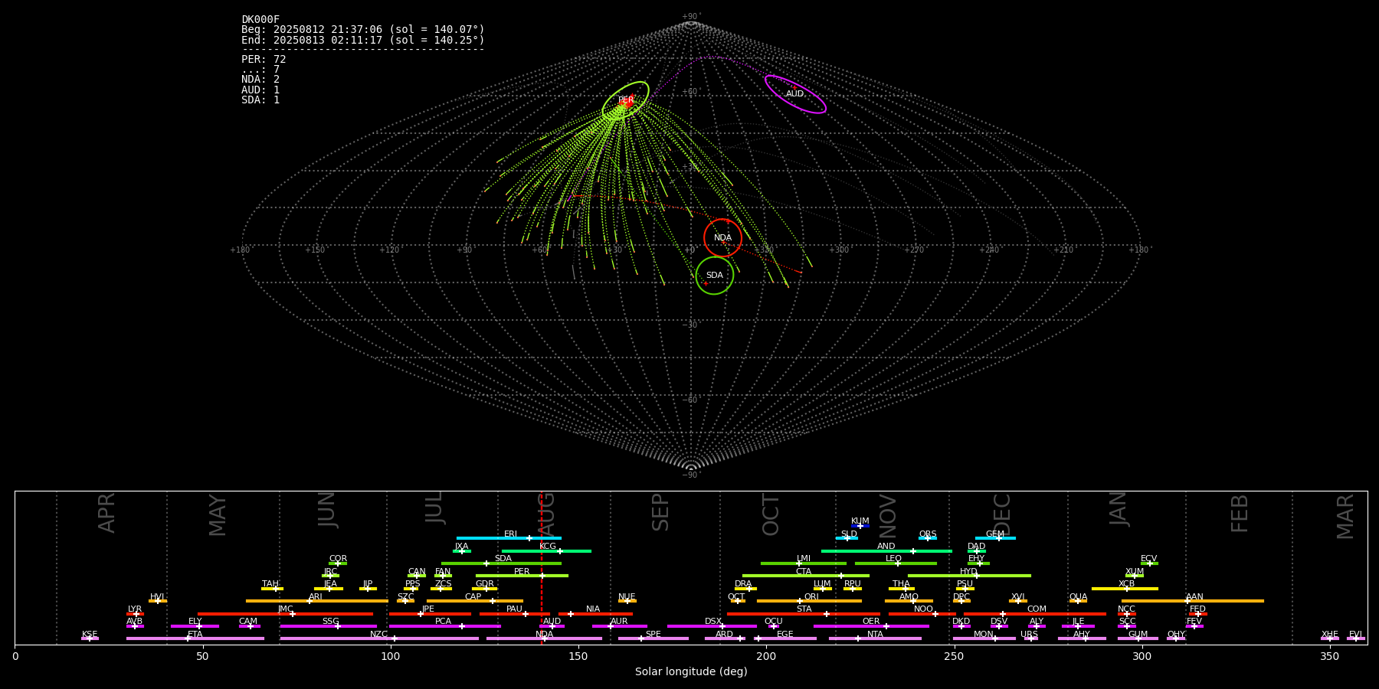
Task: Click the SDA green radiant circle on sky map
Action: tap(714, 275)
